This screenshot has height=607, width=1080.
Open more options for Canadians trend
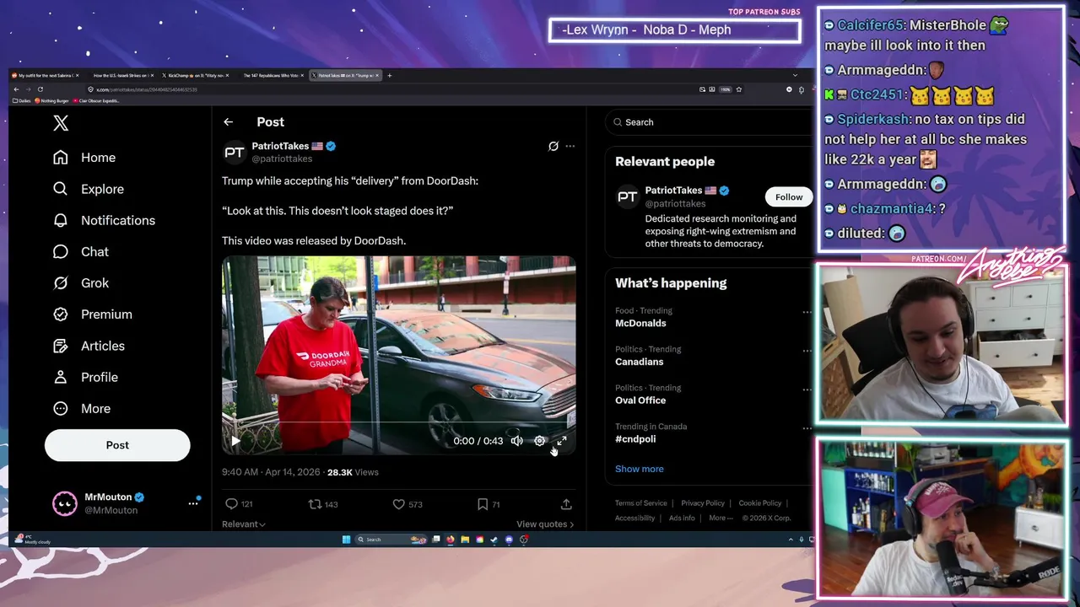tap(807, 351)
